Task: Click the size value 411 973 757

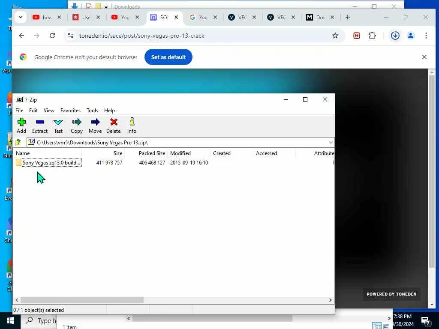Action: coord(109,162)
